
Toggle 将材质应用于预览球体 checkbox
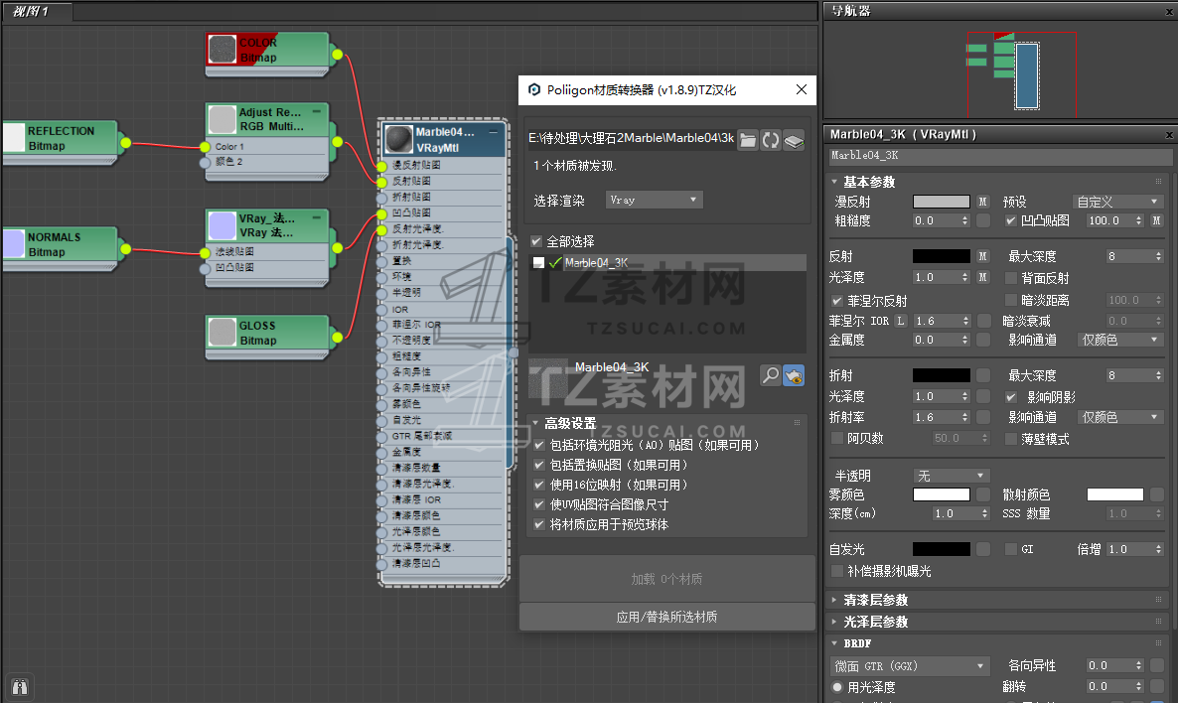click(538, 524)
